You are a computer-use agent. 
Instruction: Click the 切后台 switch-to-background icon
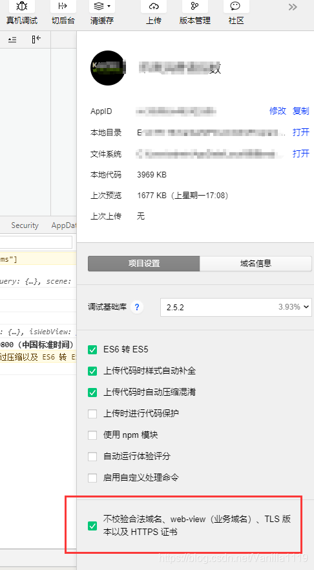(x=63, y=6)
